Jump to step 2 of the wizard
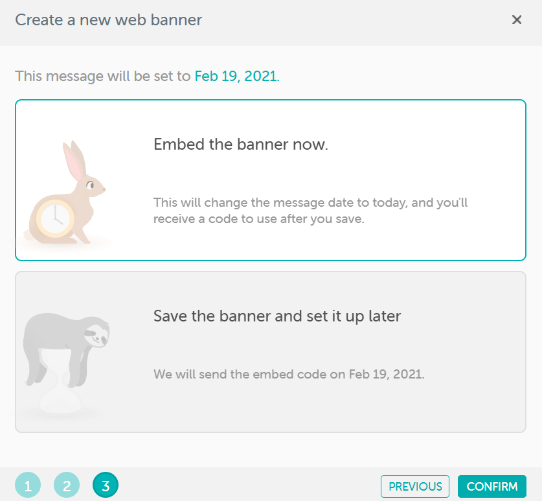 click(67, 485)
